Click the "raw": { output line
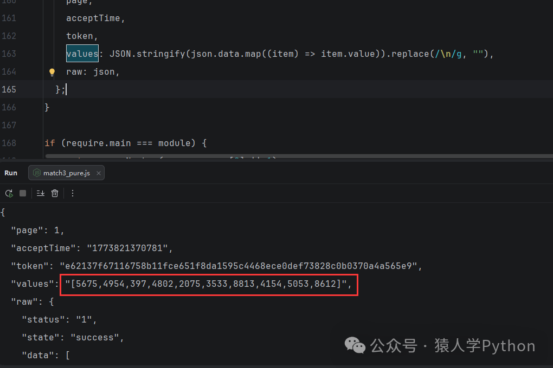The width and height of the screenshot is (553, 368). (x=32, y=302)
